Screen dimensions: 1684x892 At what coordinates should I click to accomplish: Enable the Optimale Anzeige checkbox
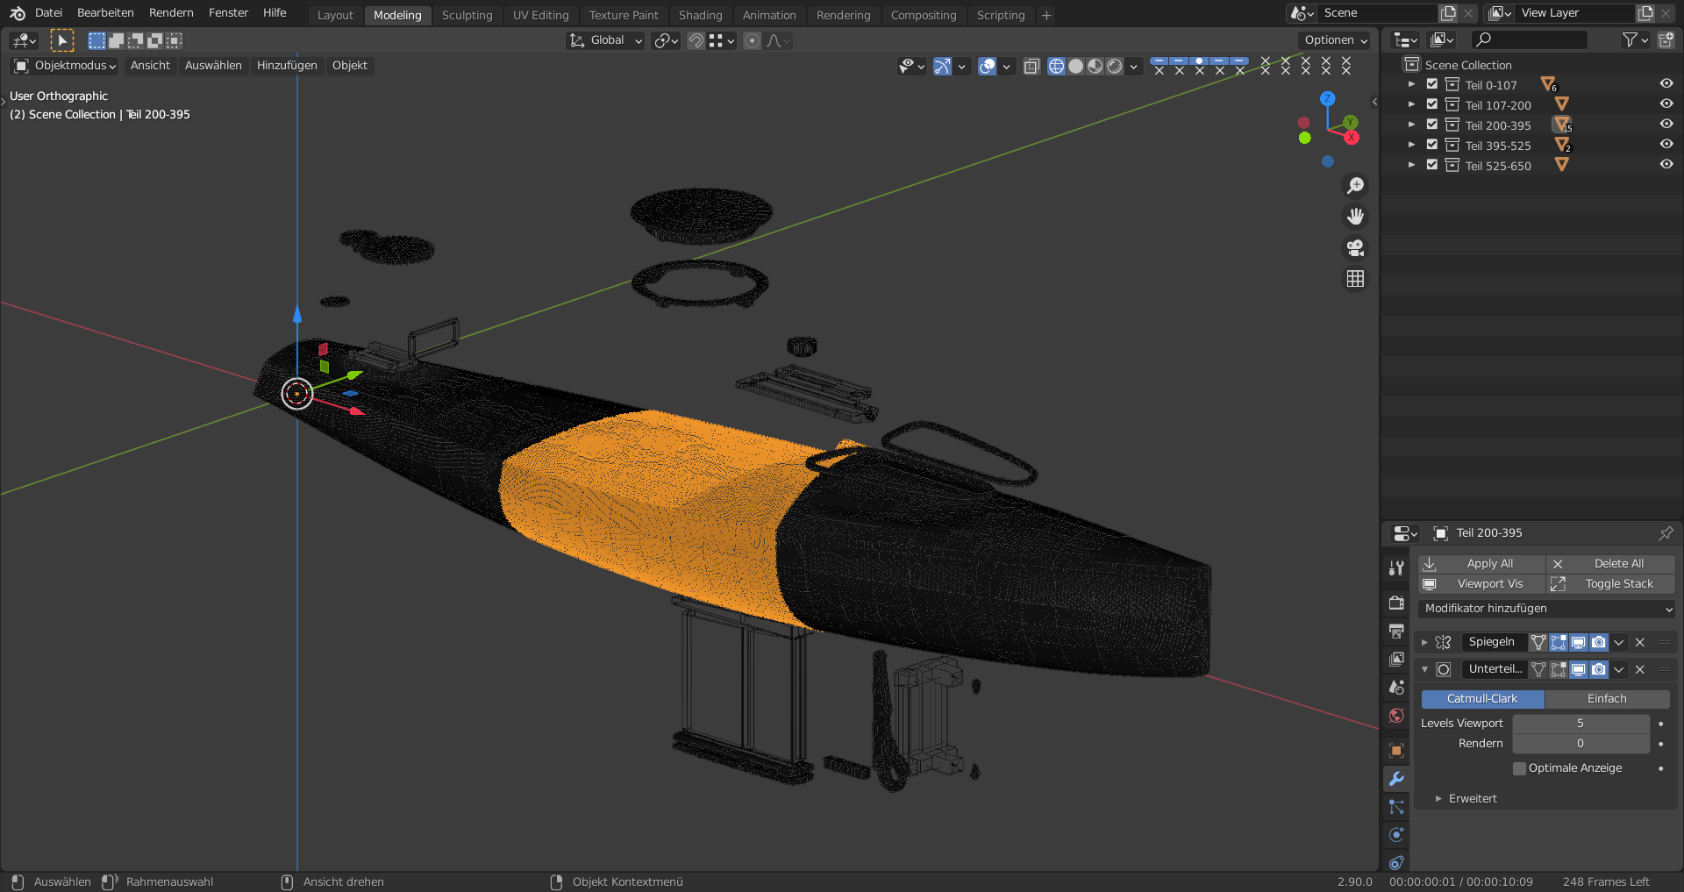tap(1519, 768)
